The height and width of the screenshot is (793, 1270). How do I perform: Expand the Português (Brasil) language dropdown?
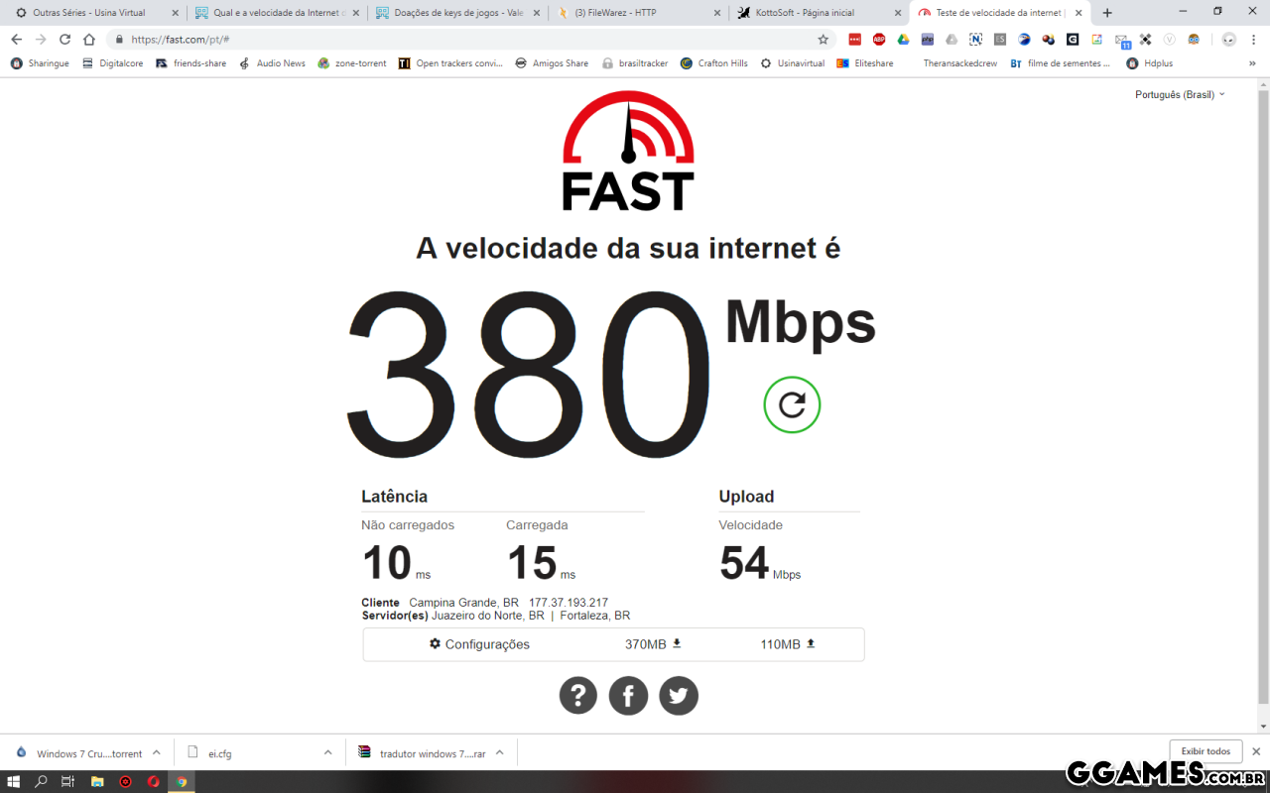click(x=1180, y=95)
